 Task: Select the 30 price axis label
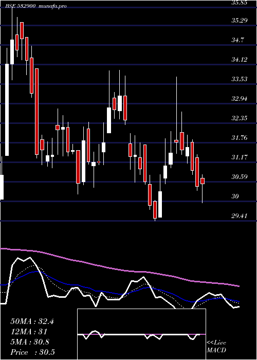(235, 196)
